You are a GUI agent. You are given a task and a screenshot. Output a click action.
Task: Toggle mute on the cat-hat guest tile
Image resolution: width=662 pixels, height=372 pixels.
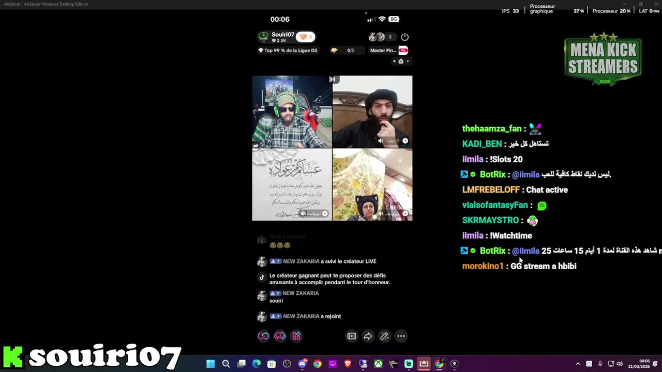tap(381, 213)
